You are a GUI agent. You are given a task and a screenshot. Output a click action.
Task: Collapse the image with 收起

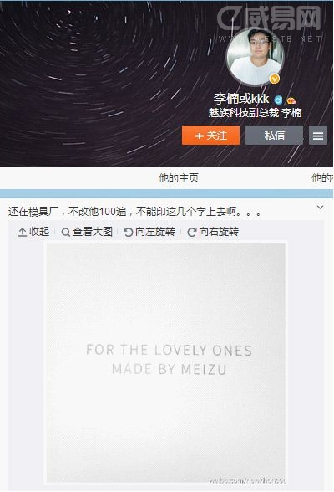tap(33, 232)
